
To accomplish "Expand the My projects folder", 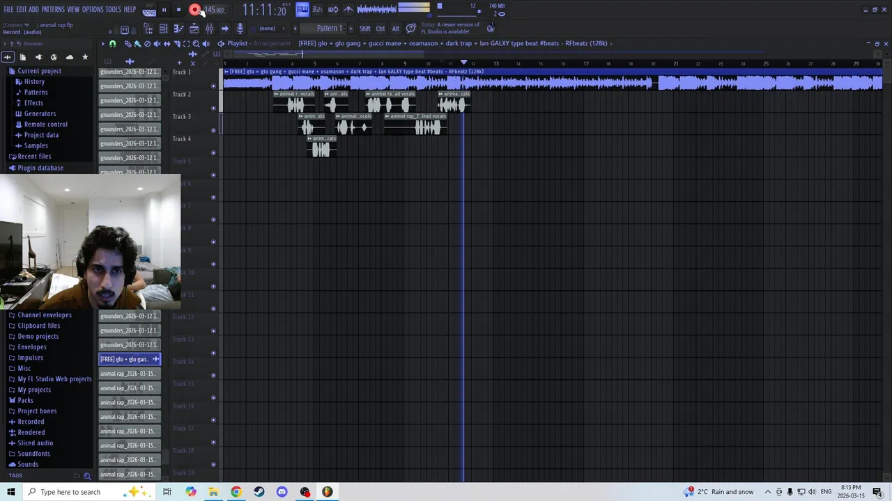I will coord(34,390).
